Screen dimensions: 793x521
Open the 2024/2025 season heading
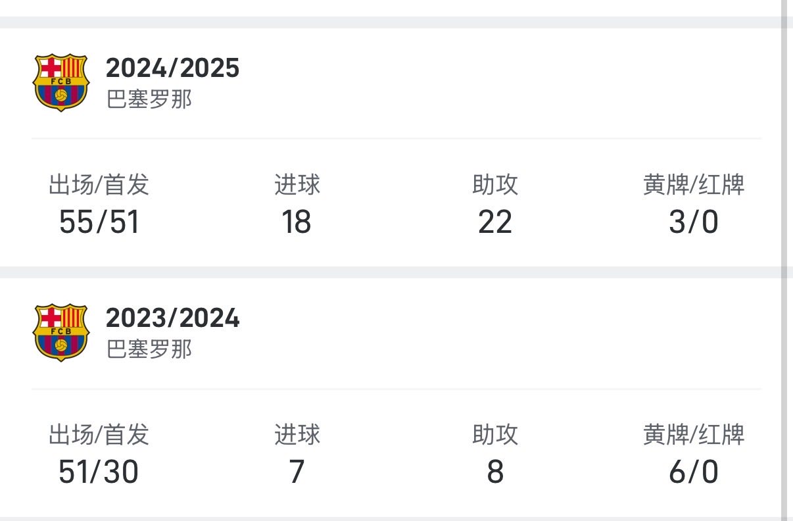click(x=172, y=68)
